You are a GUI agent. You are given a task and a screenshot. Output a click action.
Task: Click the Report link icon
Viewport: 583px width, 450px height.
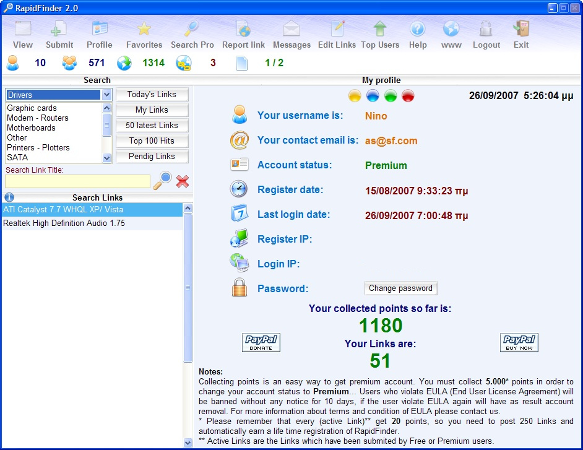[243, 30]
